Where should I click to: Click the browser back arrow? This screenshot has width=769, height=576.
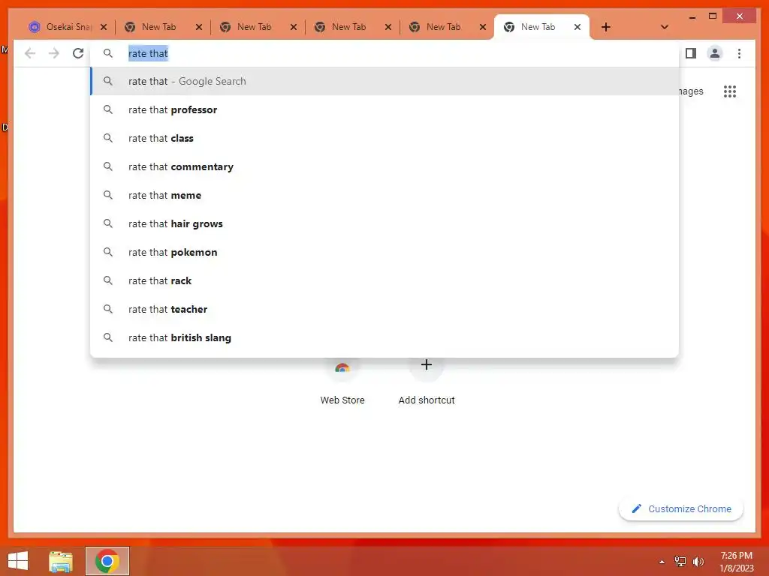click(x=30, y=53)
